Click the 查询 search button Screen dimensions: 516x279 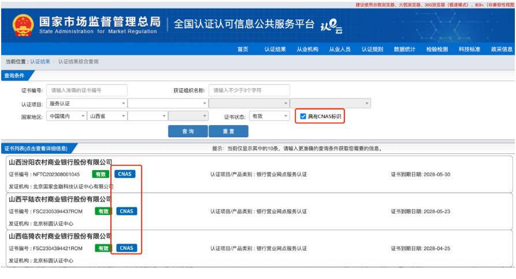188,131
